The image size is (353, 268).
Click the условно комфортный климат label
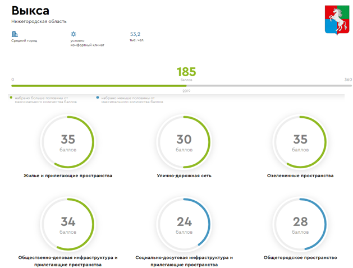tap(88, 43)
